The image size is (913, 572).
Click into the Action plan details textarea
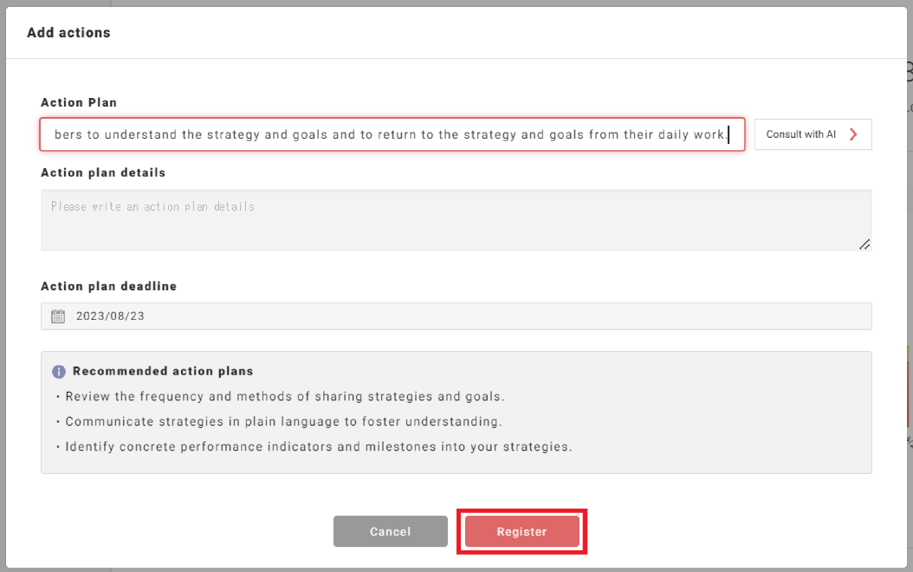point(456,220)
